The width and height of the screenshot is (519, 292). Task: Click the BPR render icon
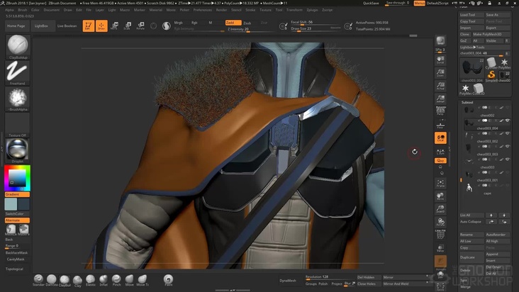tap(440, 40)
